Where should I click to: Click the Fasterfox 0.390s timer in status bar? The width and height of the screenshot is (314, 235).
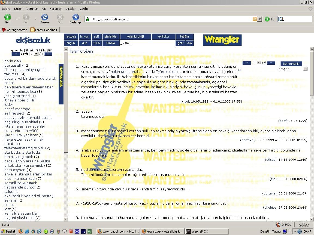[x=284, y=225]
